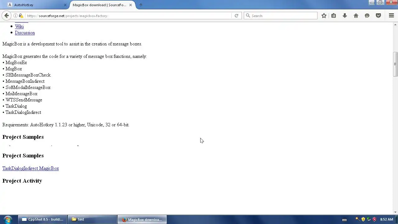Viewport: 398px width, 224px height.
Task: Go to the home page icon
Action: [356, 16]
